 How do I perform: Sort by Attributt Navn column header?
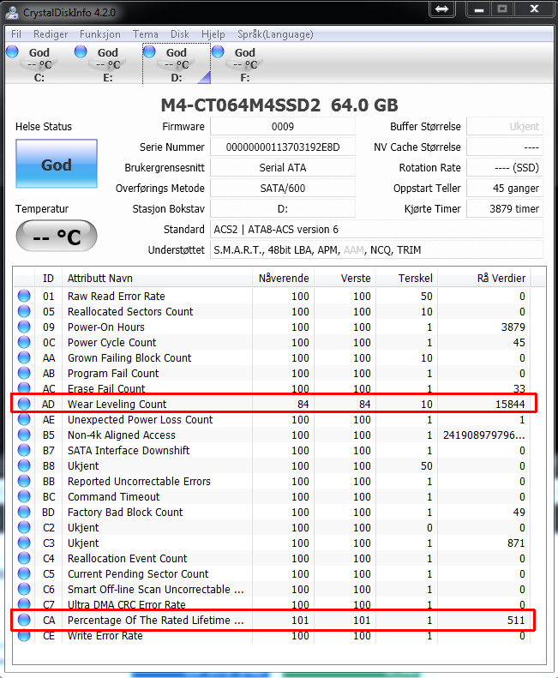[x=158, y=278]
